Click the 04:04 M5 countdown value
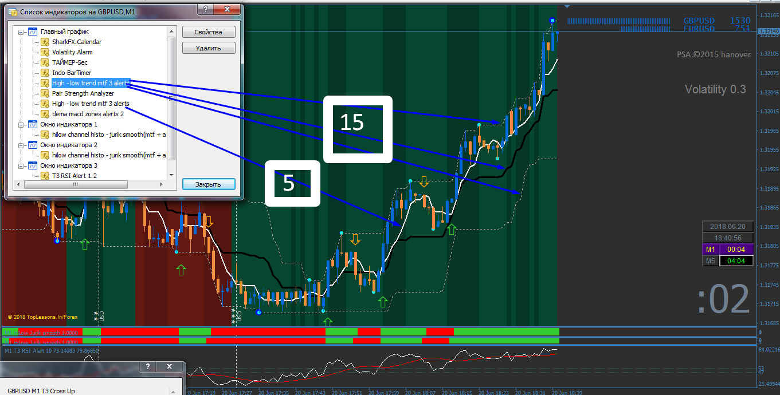This screenshot has height=395, width=780. tap(735, 261)
